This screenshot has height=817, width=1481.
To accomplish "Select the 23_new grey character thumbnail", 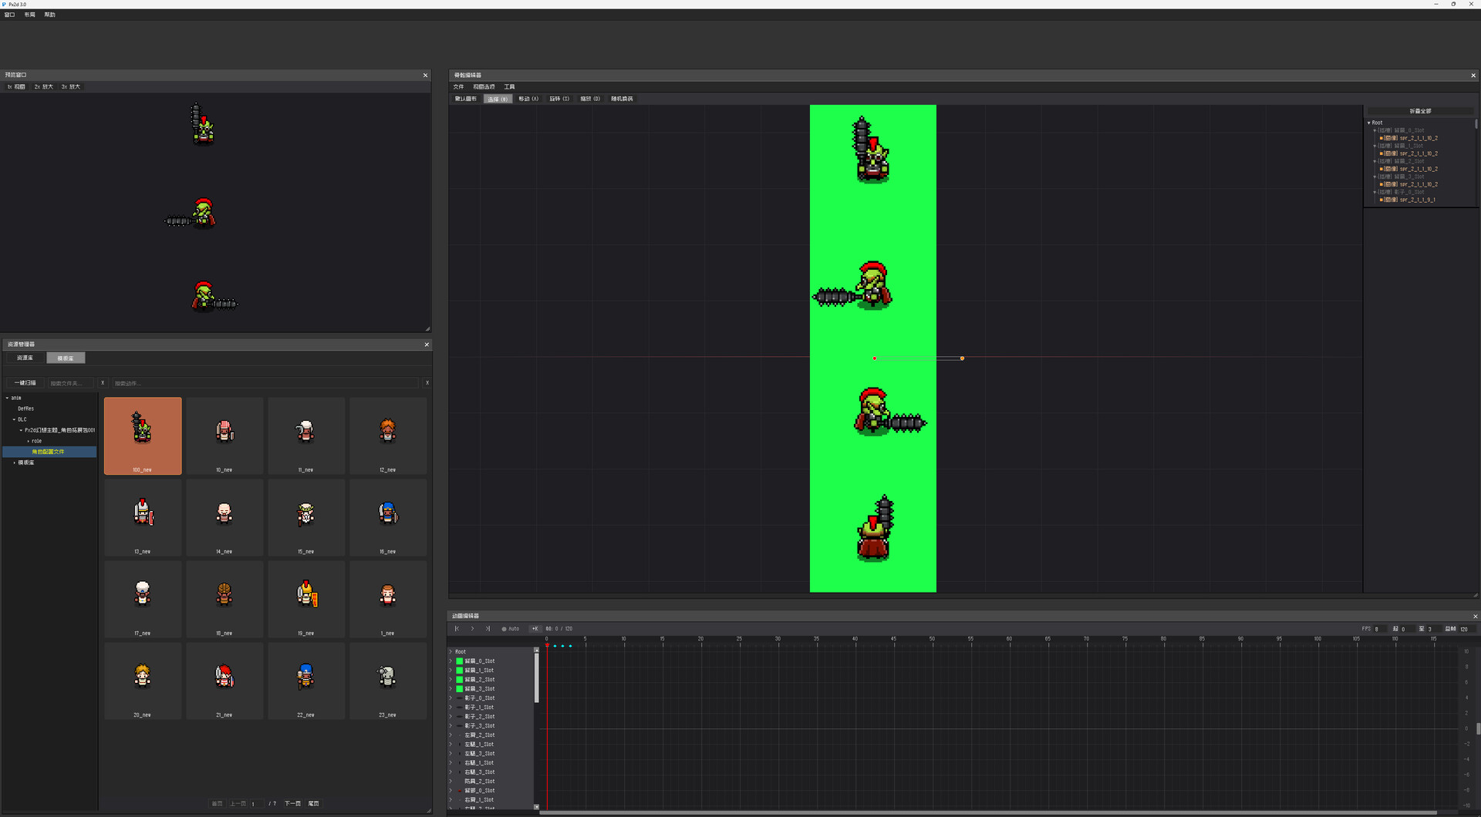I will click(x=388, y=681).
